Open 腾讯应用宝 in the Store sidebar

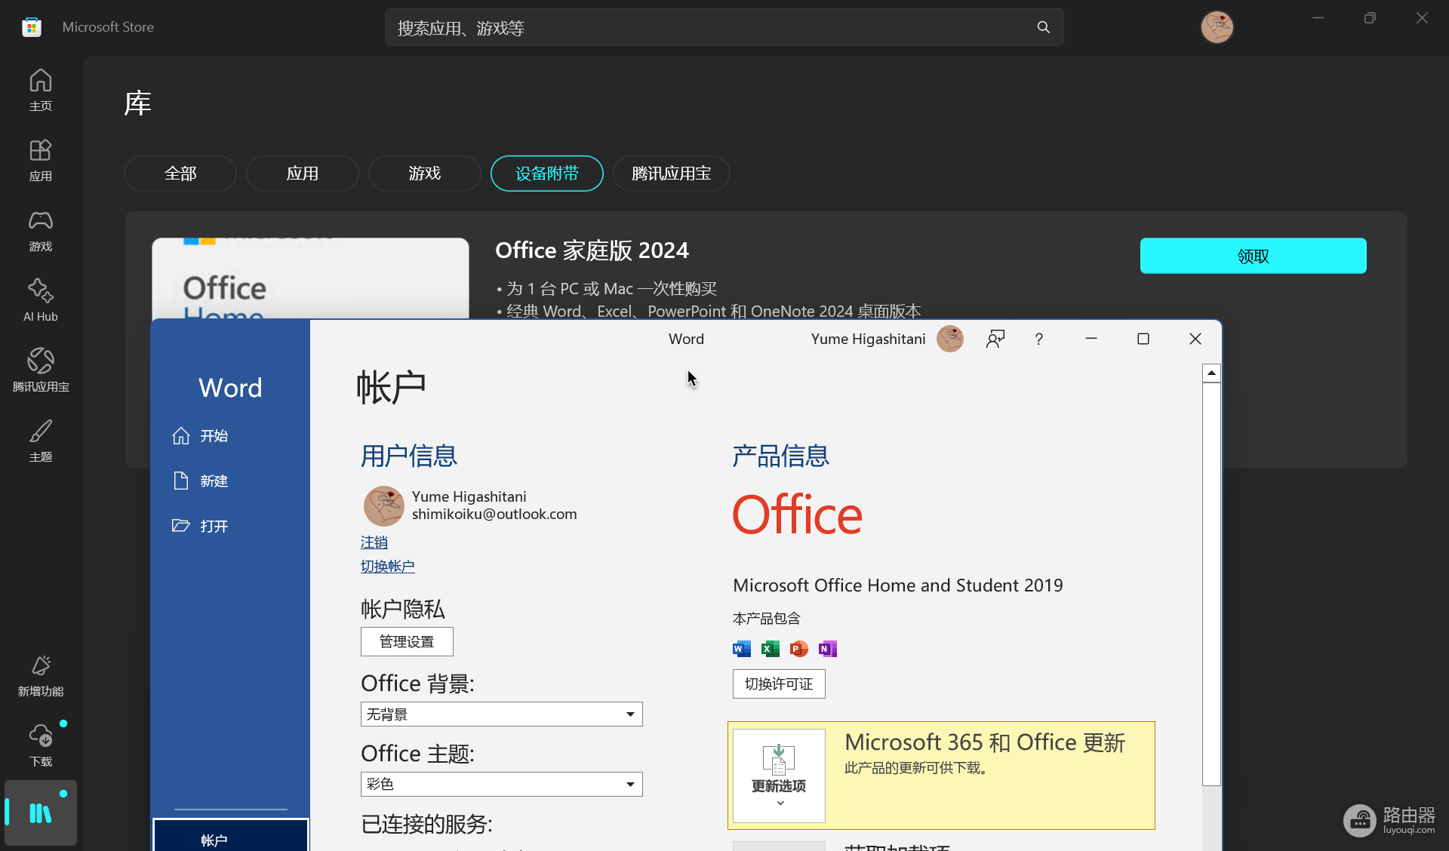[41, 370]
